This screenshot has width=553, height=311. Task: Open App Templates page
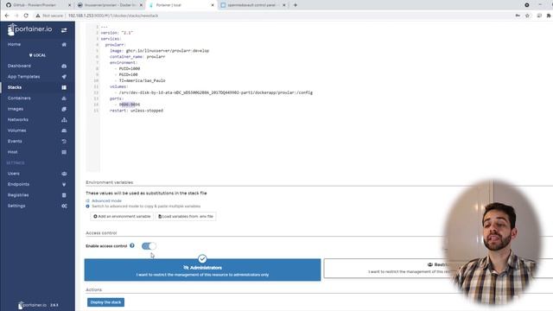click(x=23, y=77)
